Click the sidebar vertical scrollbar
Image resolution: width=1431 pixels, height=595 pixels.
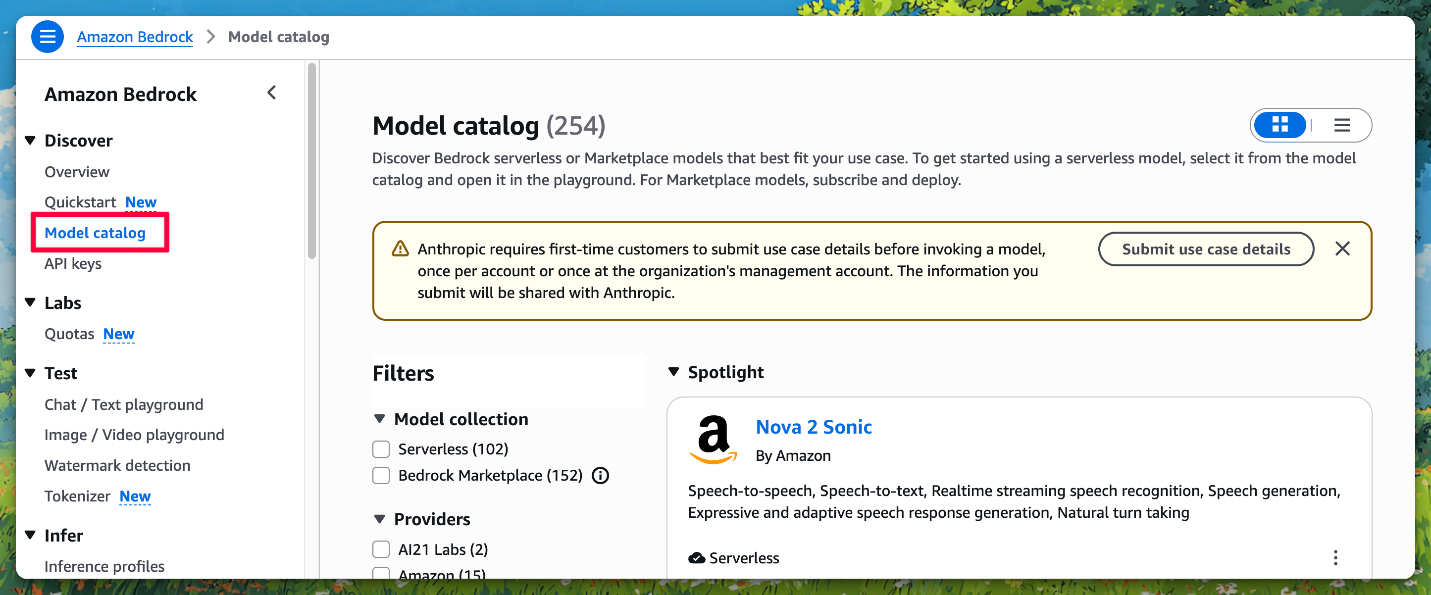pos(311,161)
